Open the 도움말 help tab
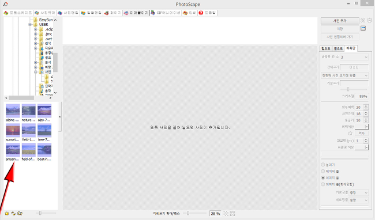375x220 pixels. 207,13
